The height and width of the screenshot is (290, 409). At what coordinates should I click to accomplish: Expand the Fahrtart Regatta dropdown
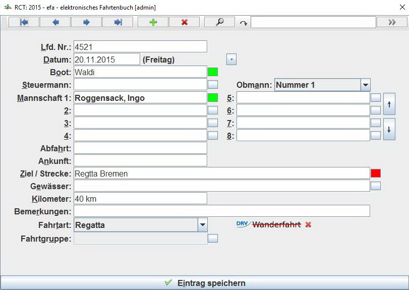pyautogui.click(x=202, y=225)
